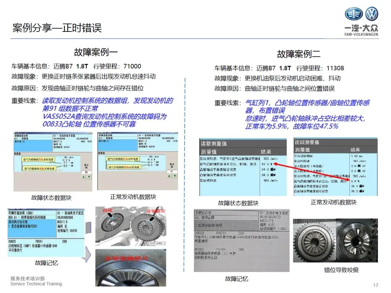Select the caption 故障记忆 under case two

tap(236, 279)
